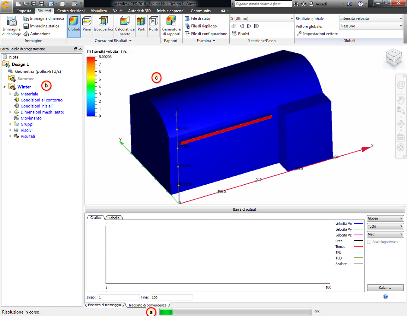Open the Med dropdown in output bar
Screen dimensions: 407x316
(x=385, y=234)
